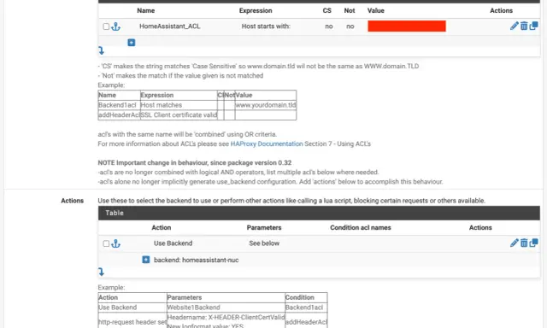Click the 'Host starts with:' expression text

click(x=266, y=26)
